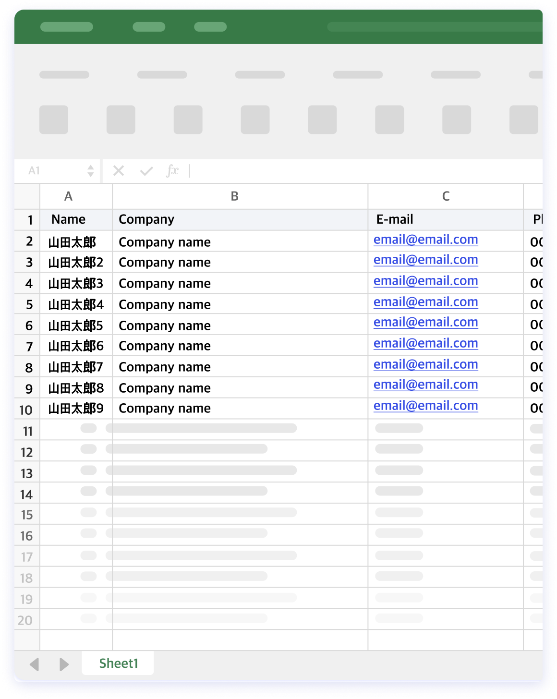Switch to the Sheet1 tab
The height and width of the screenshot is (699, 557).
coord(118,663)
